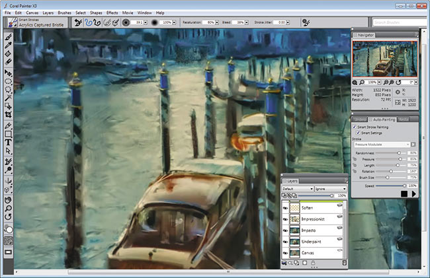Screen dimensions: 430x278
Task: Toggle Smart Stroke Painting checkbox
Action: pos(355,127)
